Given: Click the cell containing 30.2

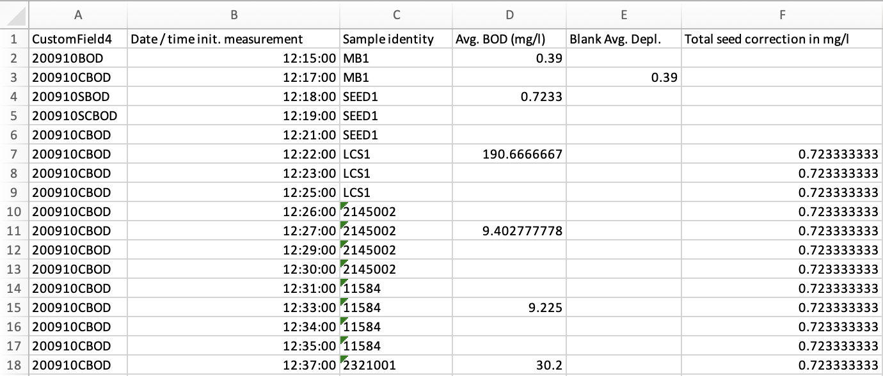Looking at the screenshot, I should (509, 365).
